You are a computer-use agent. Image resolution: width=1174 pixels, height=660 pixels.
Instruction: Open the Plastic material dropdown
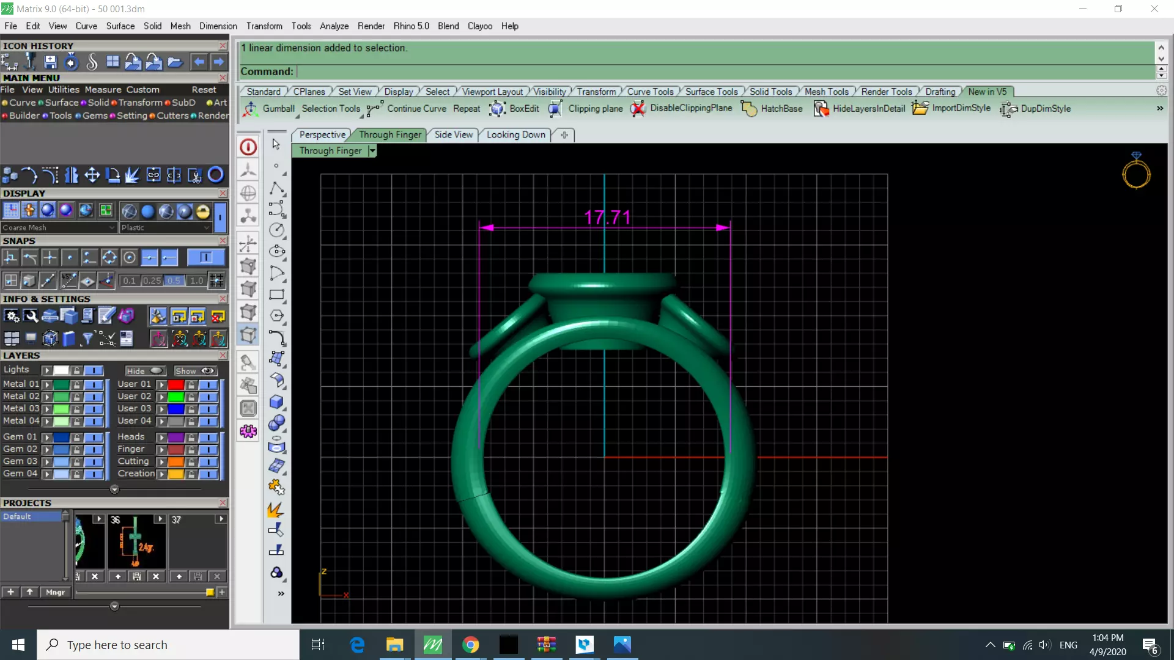(165, 227)
